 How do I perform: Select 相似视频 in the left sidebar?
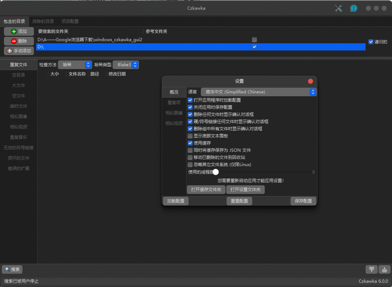pos(18,127)
